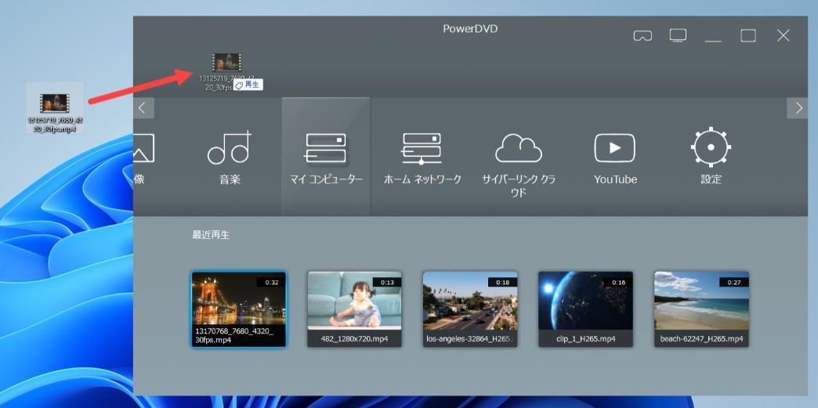Viewport: 818px width, 408px height.
Task: Select the マイ コンピューター icon
Action: (x=326, y=157)
